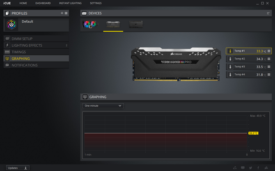The width and height of the screenshot is (275, 171).
Task: Click the Updates download arrow icon
Action: (x=25, y=168)
